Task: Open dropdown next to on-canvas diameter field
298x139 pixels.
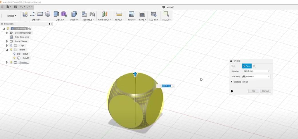Action: (173, 86)
